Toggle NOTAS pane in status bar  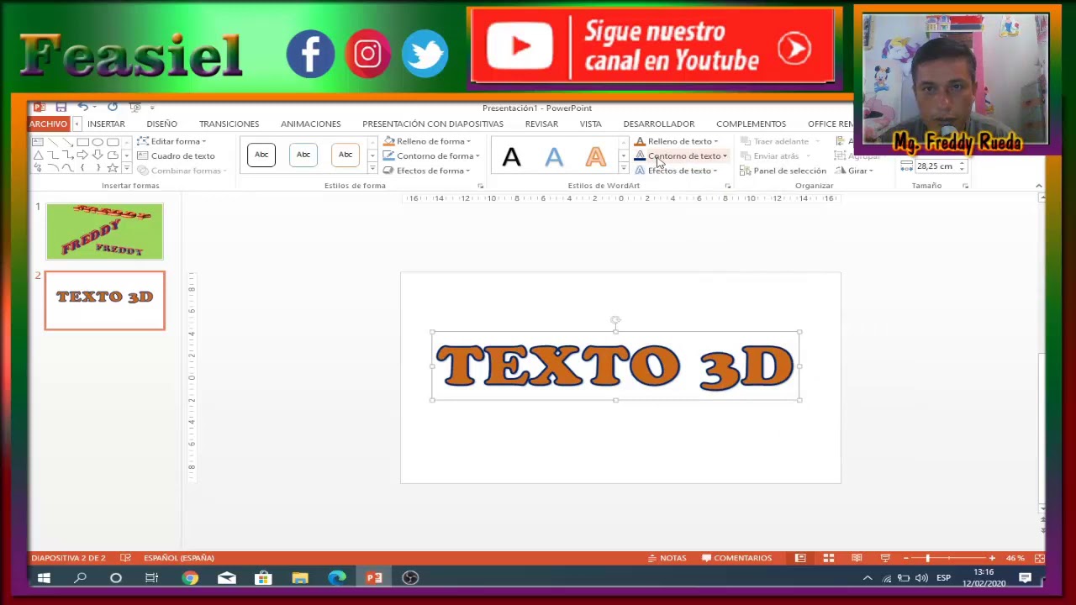pos(667,558)
